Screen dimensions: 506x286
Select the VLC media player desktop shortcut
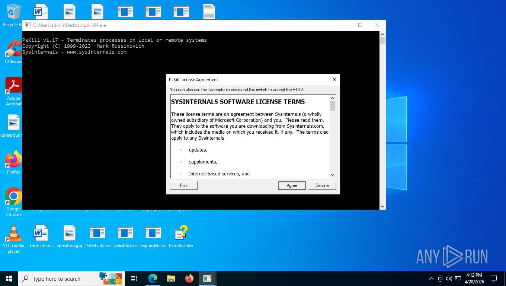pyautogui.click(x=13, y=239)
